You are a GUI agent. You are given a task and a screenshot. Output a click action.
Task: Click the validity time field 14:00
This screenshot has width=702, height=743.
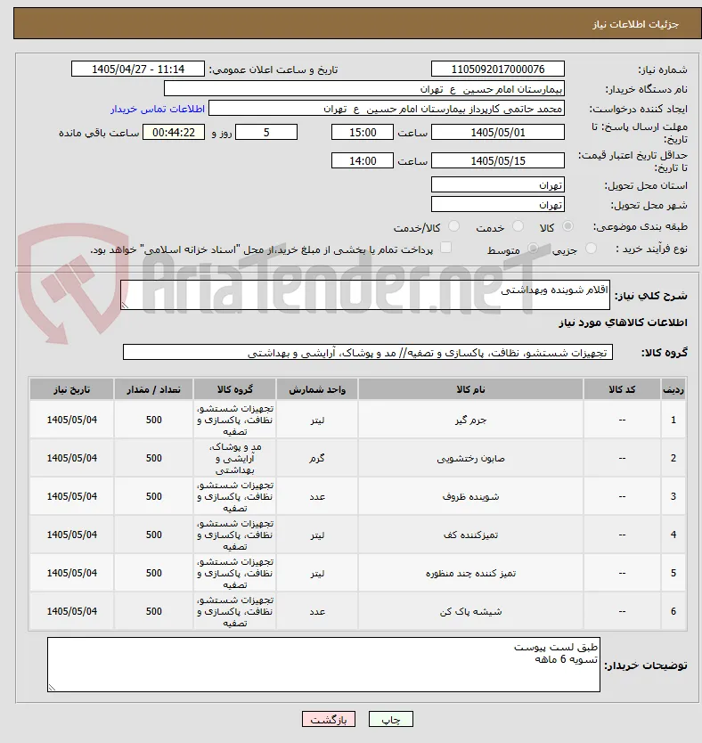(363, 161)
